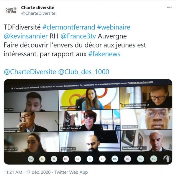
Task: Select the FC participant avatar circle
Action: (x=154, y=159)
